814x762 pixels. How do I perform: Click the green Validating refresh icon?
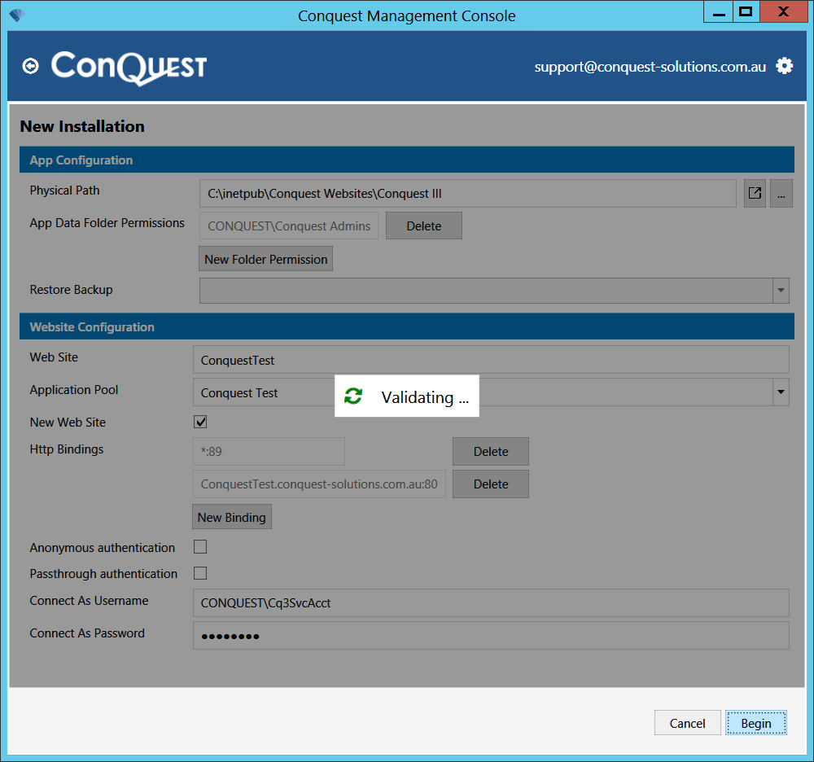click(353, 396)
